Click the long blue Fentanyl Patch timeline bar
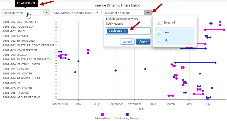The height and width of the screenshot is (121, 227). tap(195, 63)
